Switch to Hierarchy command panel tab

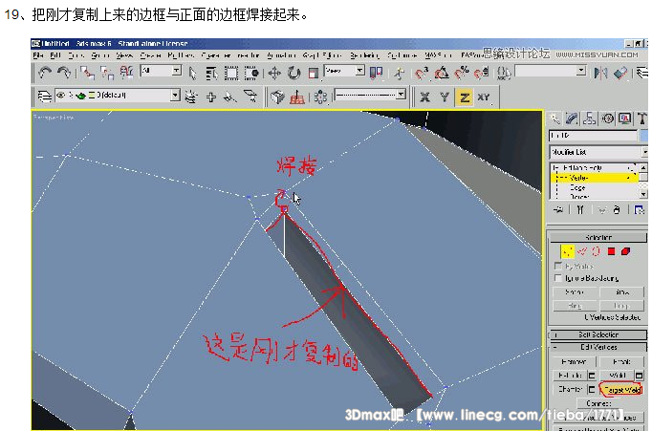590,119
